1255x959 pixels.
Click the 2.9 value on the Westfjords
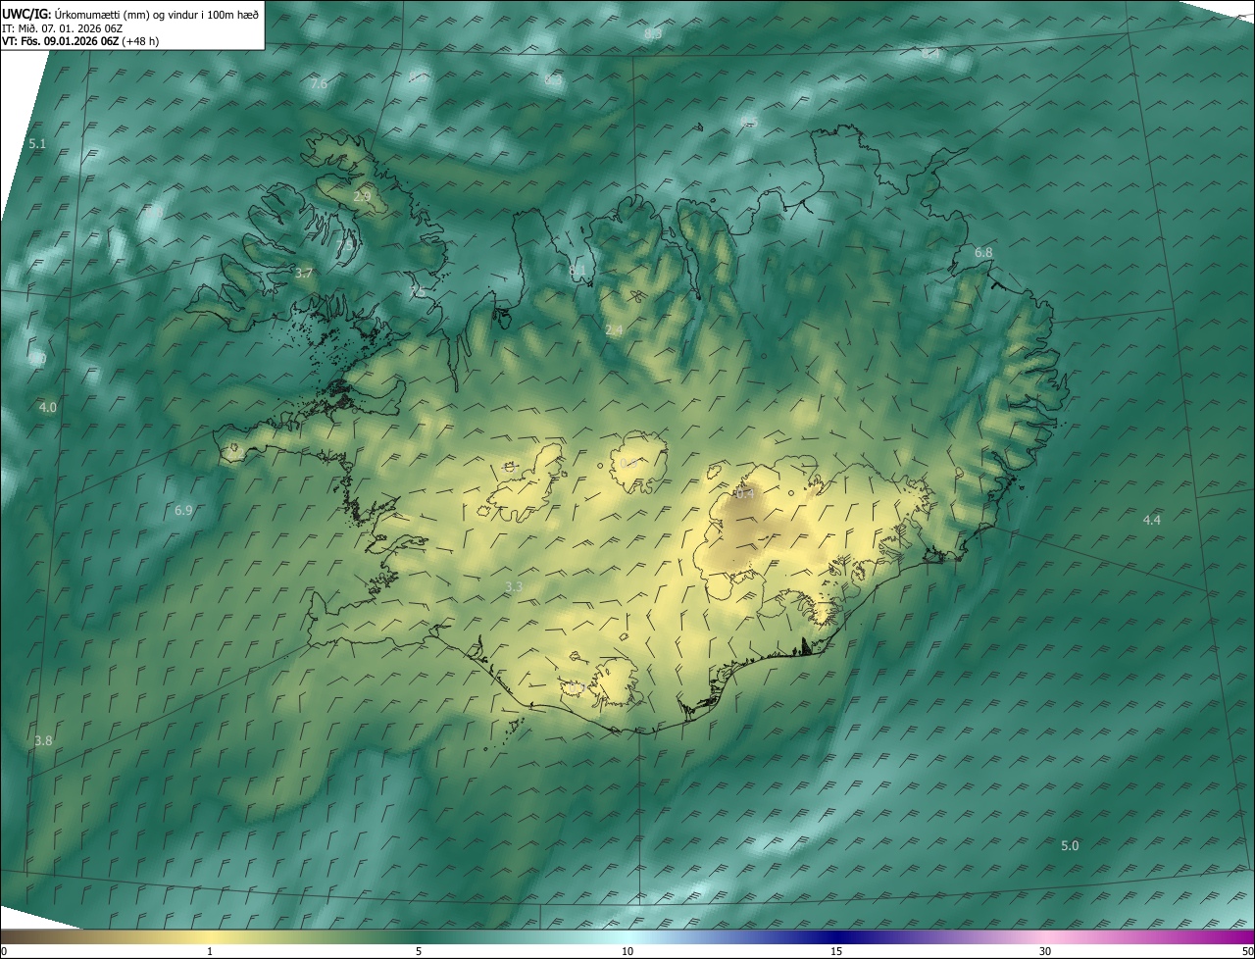tap(362, 197)
